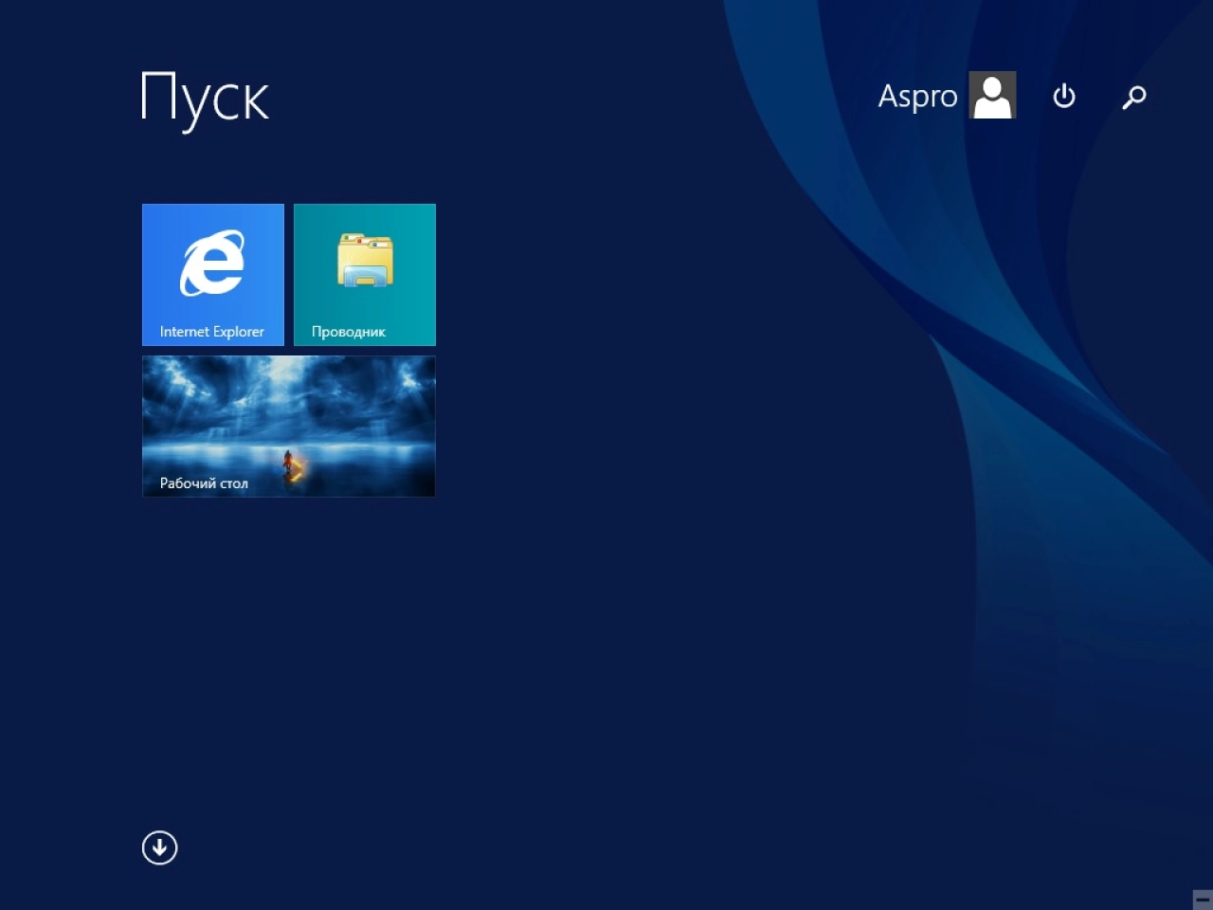
Task: Click the zoom-out minus button in corner
Action: click(x=1202, y=900)
